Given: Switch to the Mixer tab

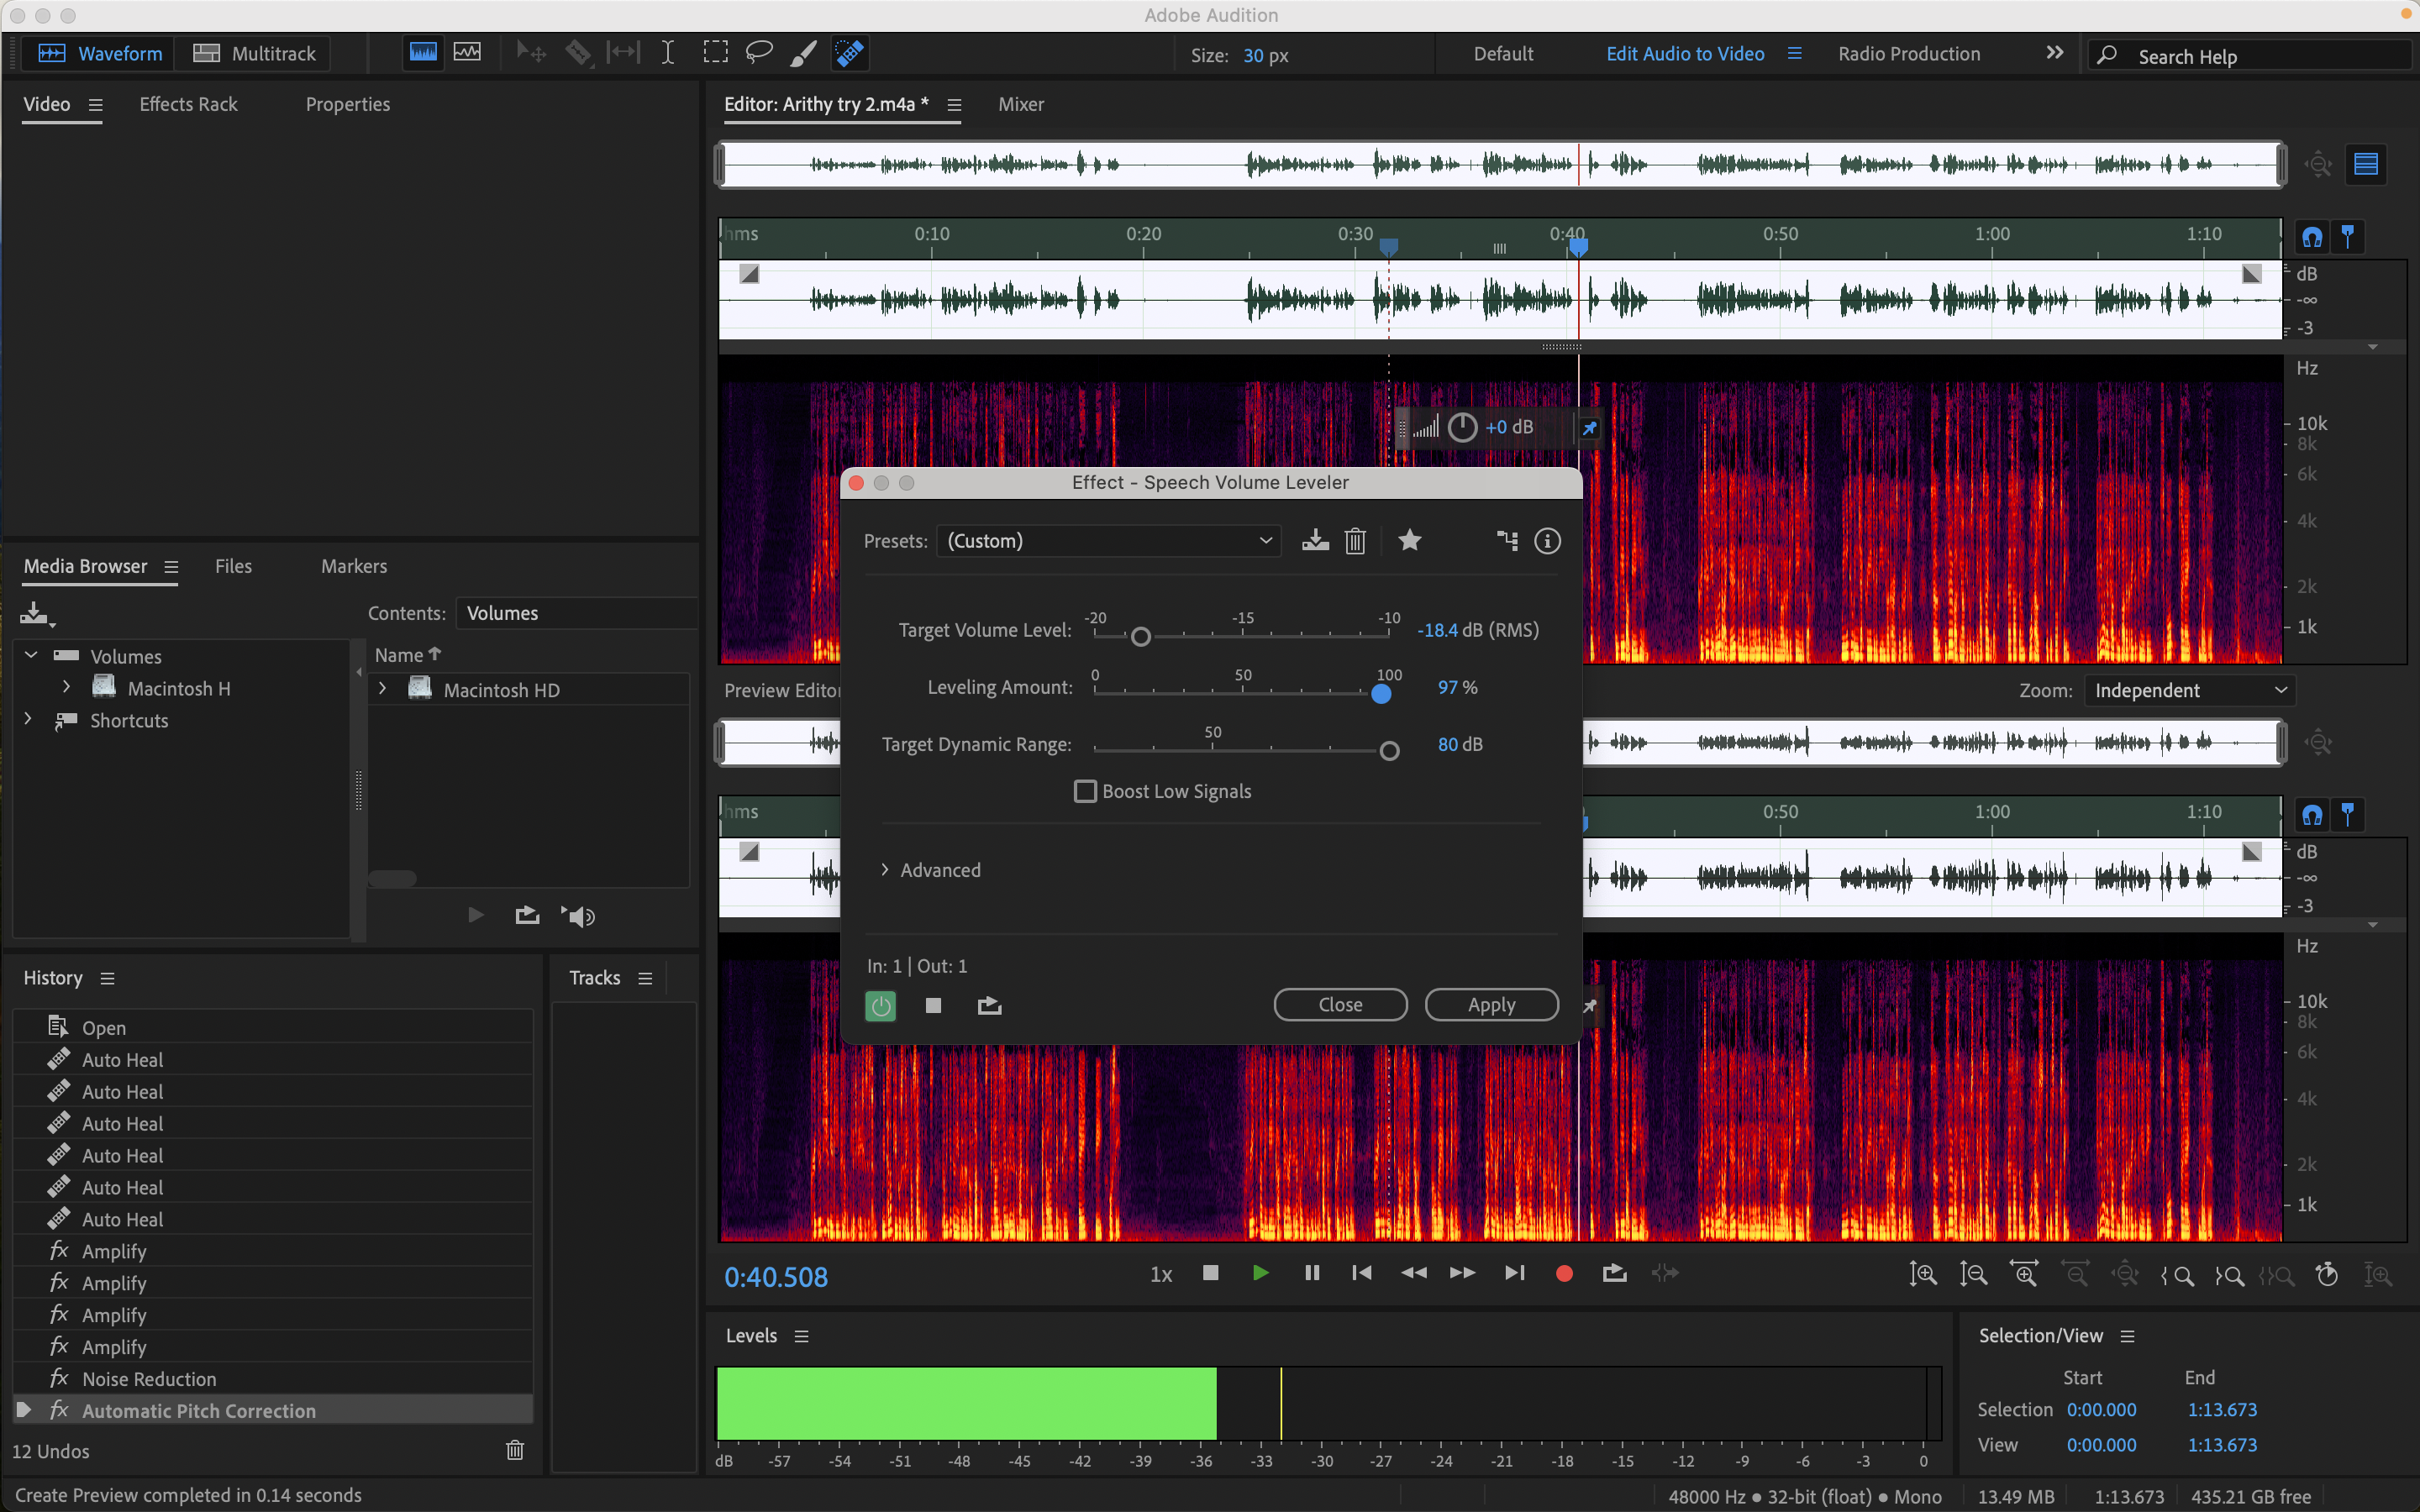Looking at the screenshot, I should [x=1021, y=104].
